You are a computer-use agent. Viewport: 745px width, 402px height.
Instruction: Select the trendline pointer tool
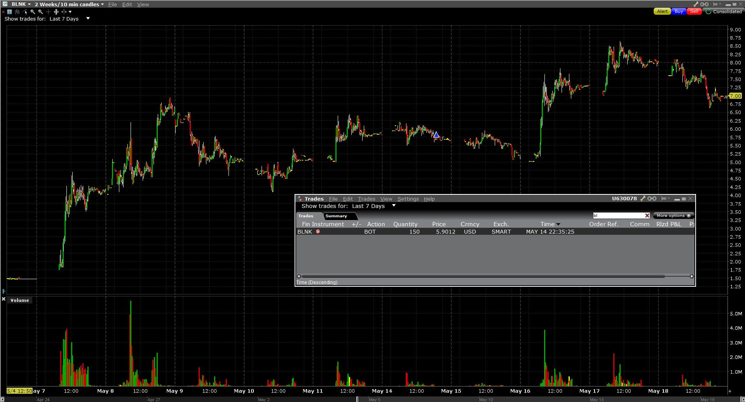25,12
